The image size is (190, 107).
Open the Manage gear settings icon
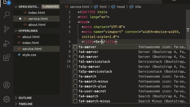[x=7, y=99]
